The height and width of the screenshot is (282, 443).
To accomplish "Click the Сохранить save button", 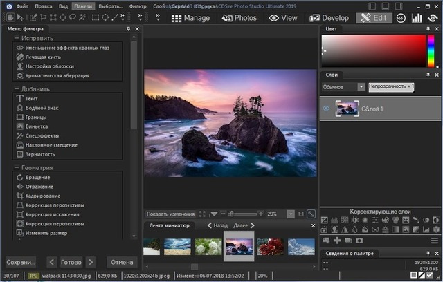I will 21,262.
